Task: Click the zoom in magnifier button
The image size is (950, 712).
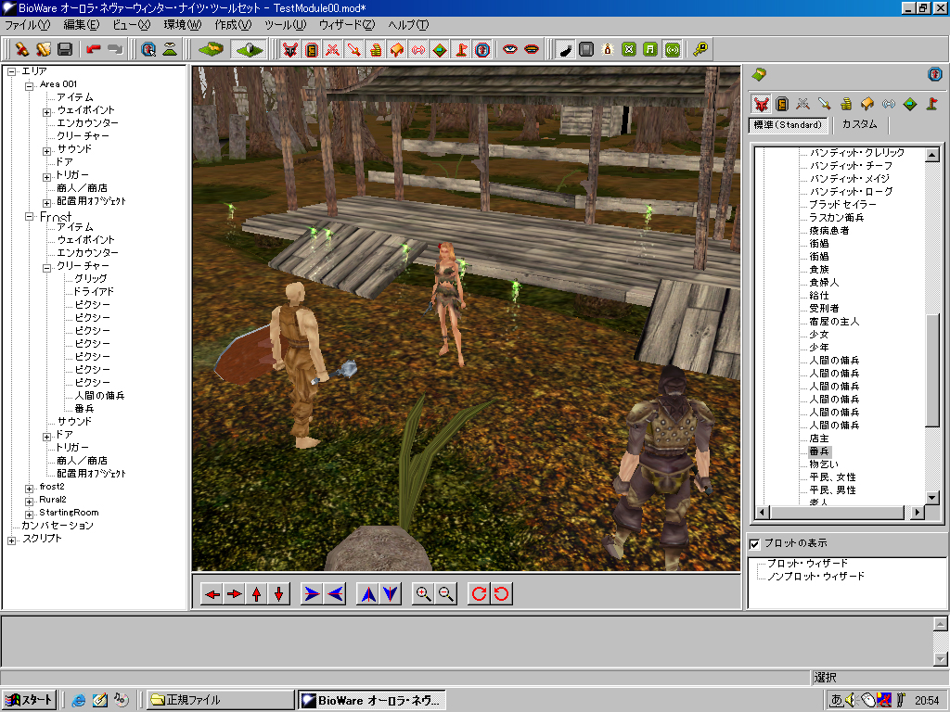Action: click(x=424, y=594)
